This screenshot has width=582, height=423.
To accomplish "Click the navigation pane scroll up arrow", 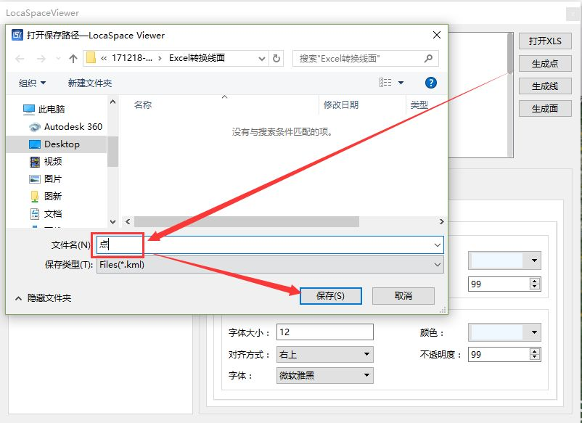I will [x=112, y=102].
